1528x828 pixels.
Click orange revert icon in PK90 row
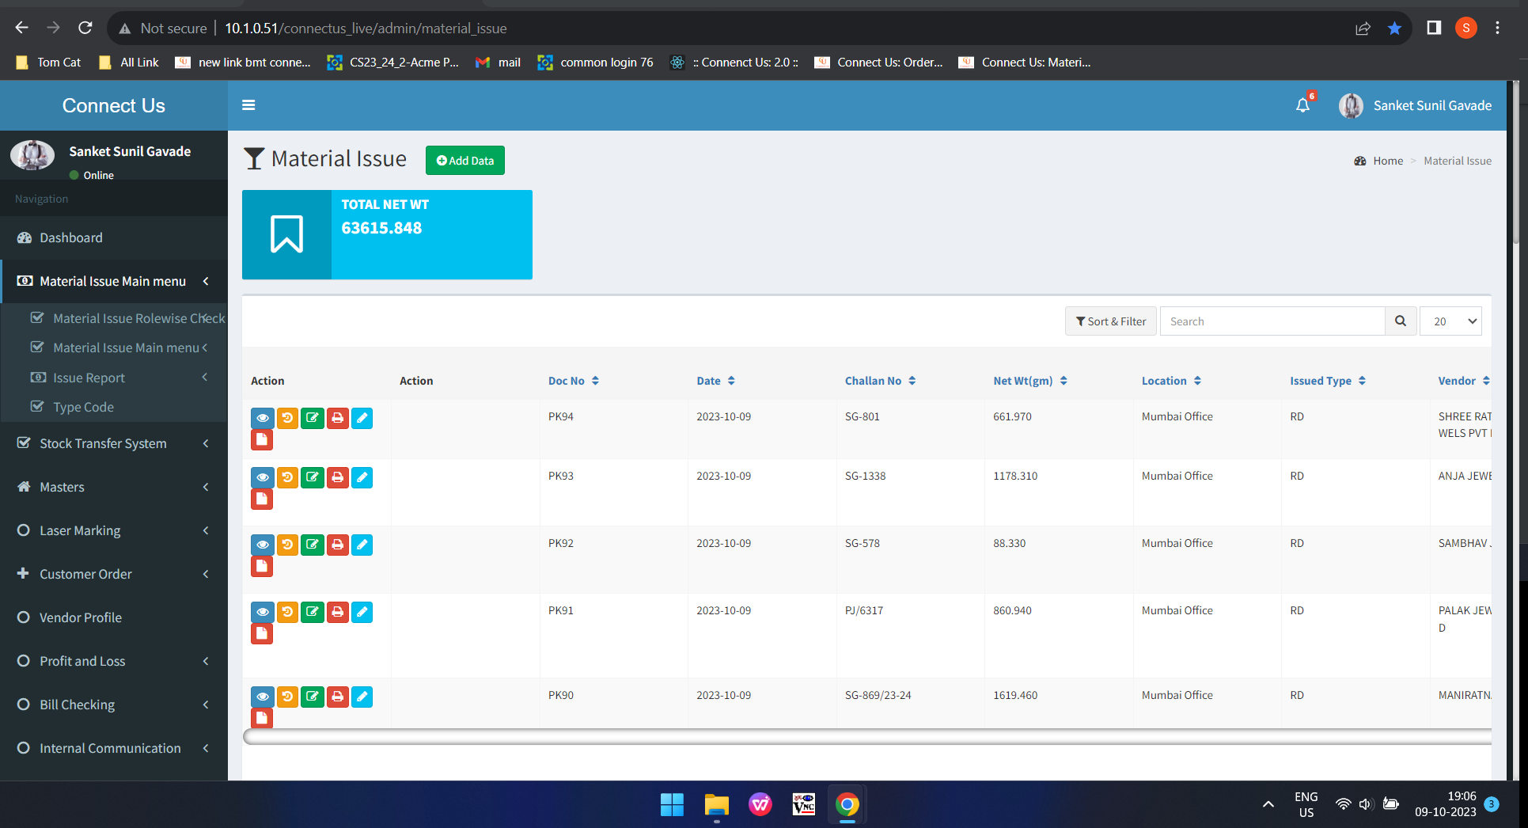click(x=288, y=697)
